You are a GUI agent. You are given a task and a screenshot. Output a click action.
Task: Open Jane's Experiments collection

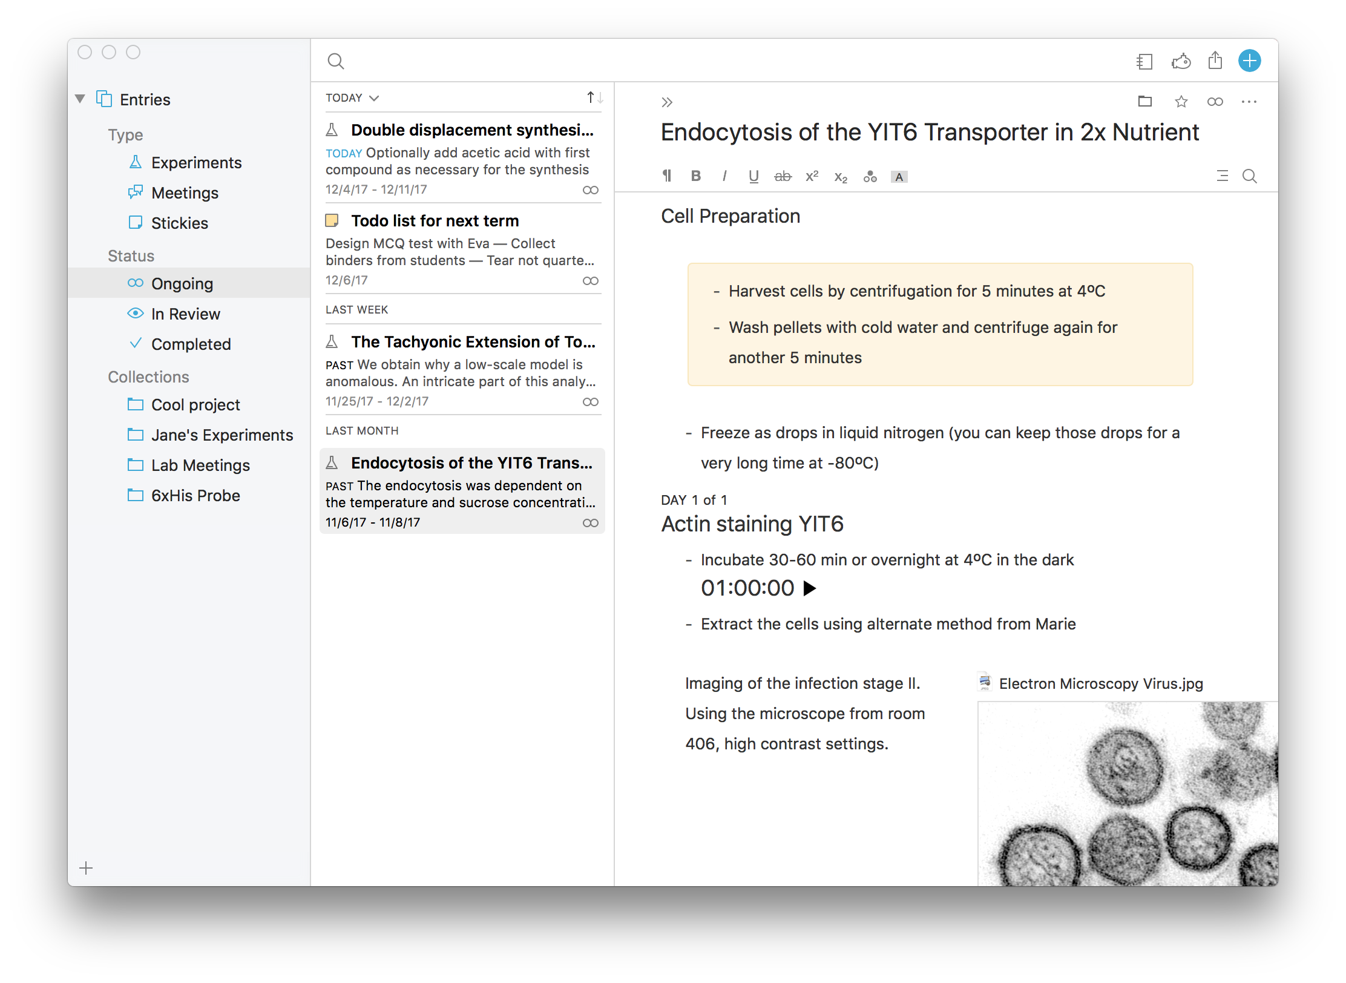coord(224,436)
